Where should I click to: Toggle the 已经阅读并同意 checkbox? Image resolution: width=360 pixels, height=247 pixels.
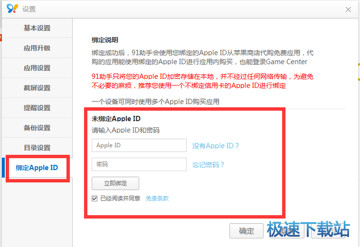(x=95, y=198)
